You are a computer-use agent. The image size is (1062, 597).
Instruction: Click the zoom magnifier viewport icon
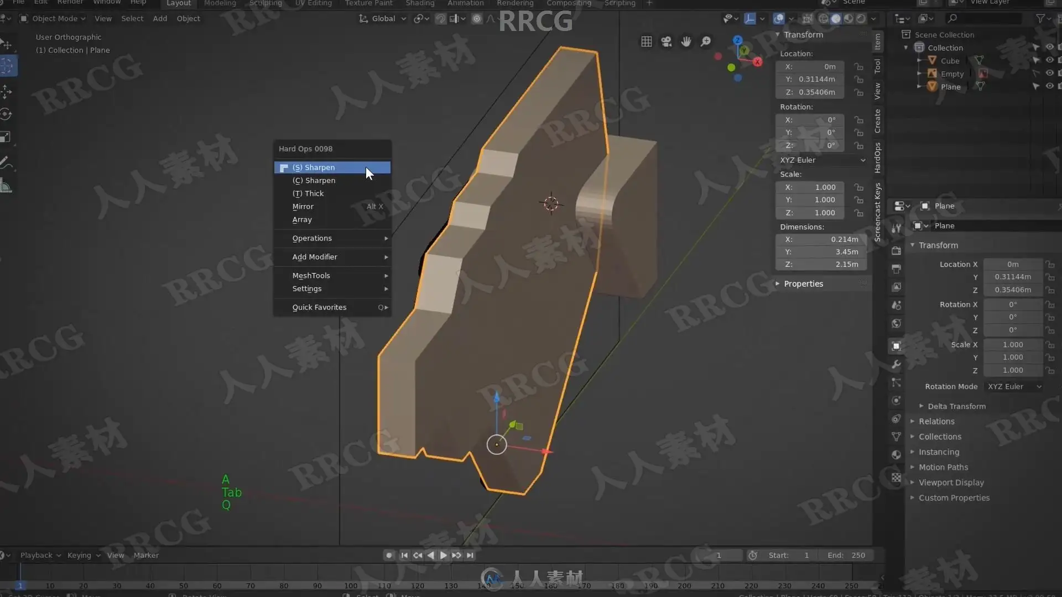click(706, 41)
